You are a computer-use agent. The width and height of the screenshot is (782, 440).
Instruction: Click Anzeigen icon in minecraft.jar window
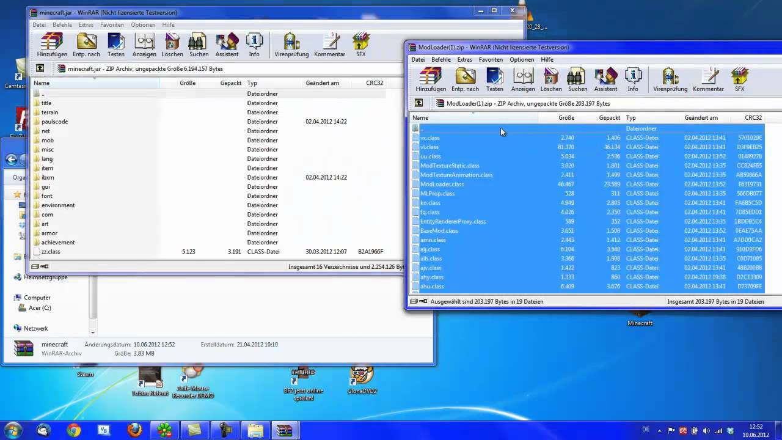tap(144, 45)
